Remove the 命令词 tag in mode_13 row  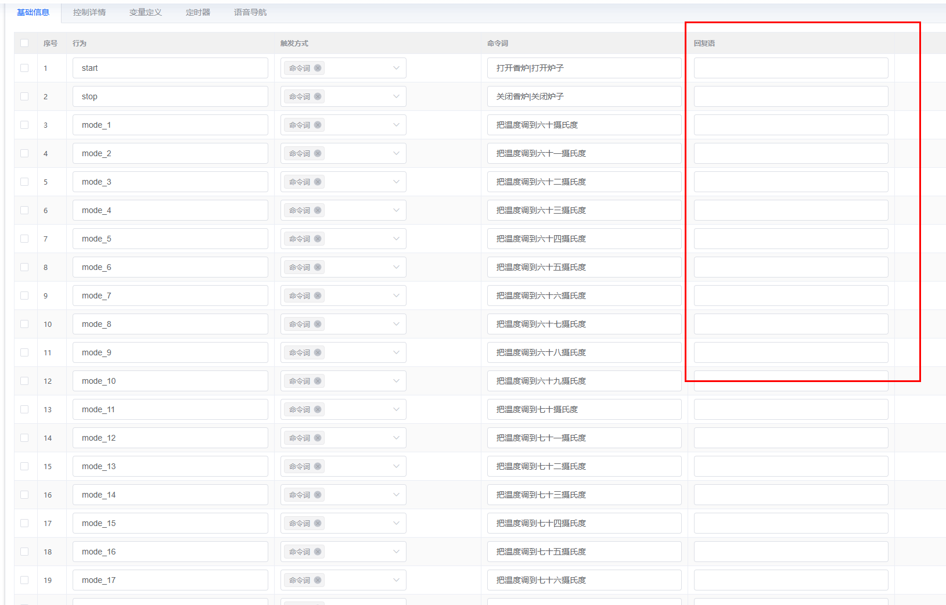[x=318, y=466]
